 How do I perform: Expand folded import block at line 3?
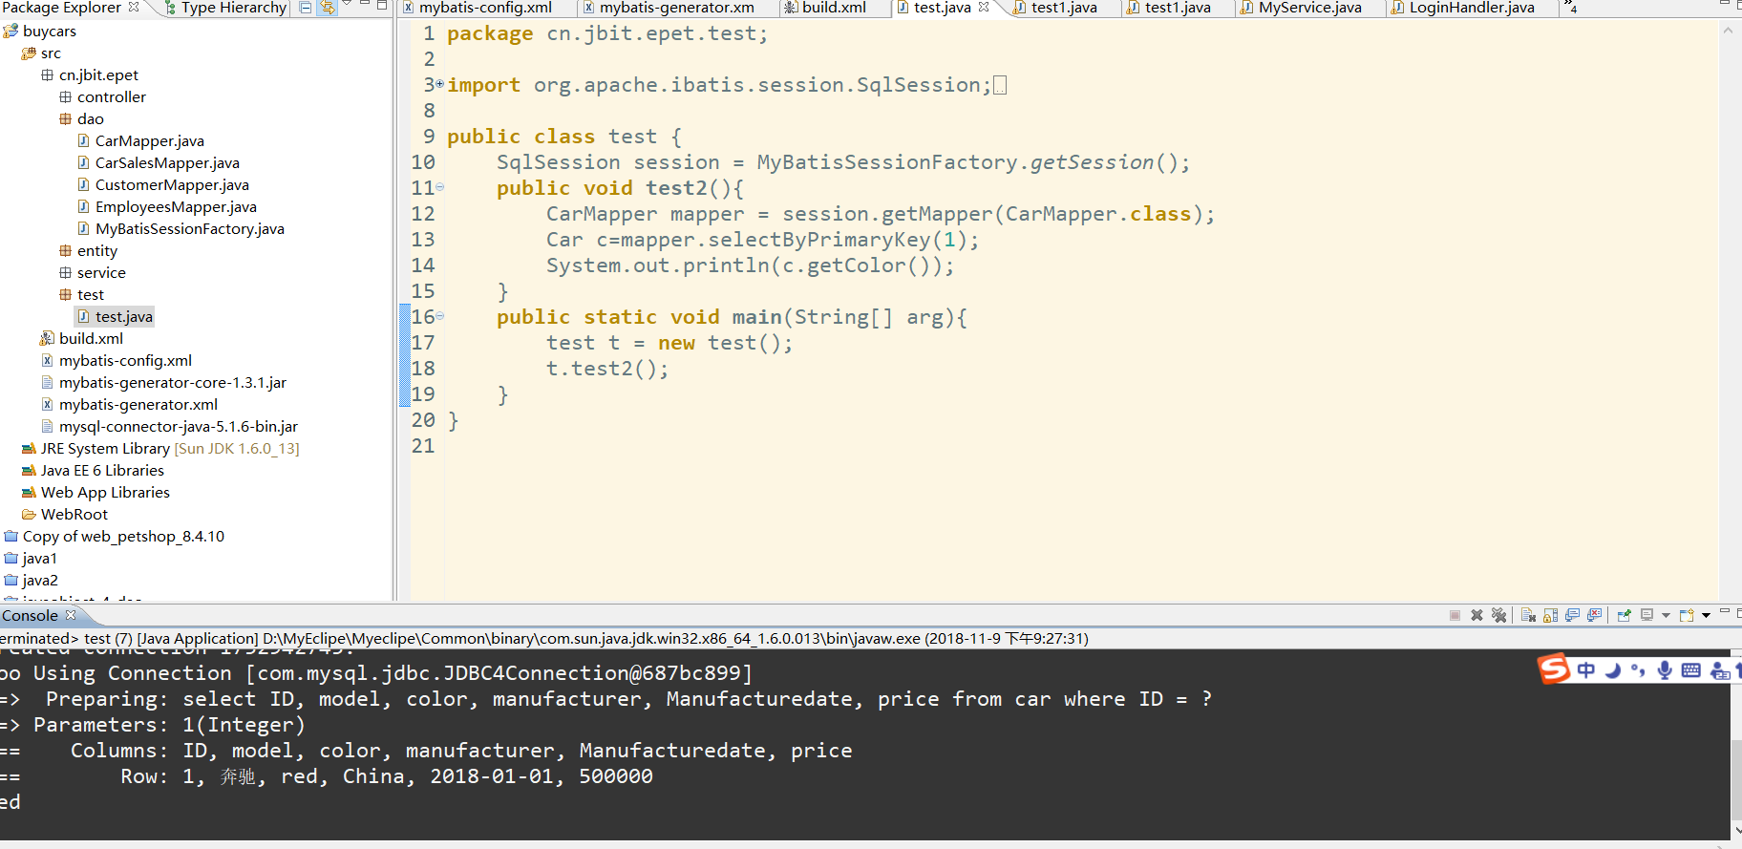440,84
